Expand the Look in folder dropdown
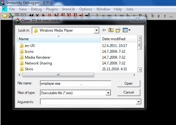 (96, 30)
